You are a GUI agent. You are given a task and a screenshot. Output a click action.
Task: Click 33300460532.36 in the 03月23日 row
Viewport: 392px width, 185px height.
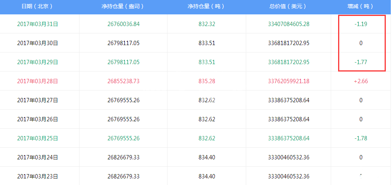point(289,176)
